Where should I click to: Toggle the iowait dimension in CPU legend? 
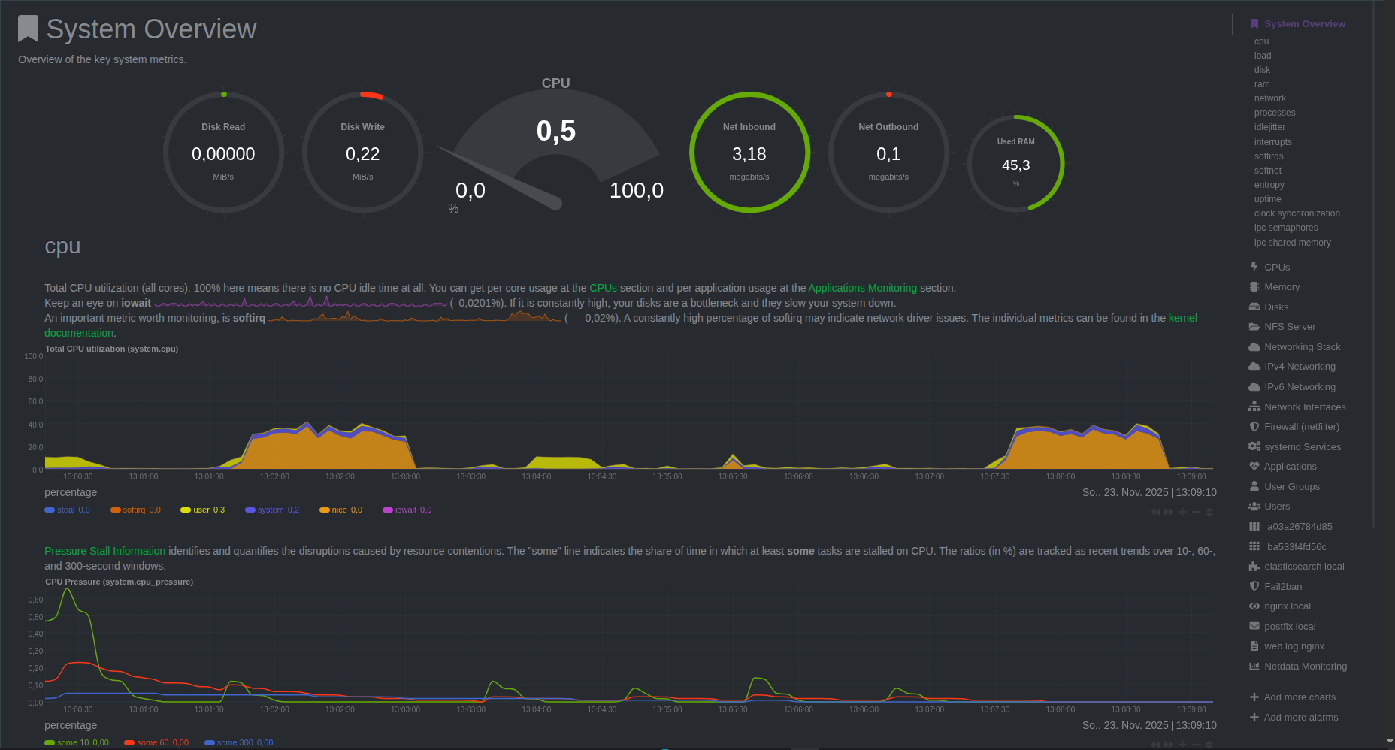(406, 510)
